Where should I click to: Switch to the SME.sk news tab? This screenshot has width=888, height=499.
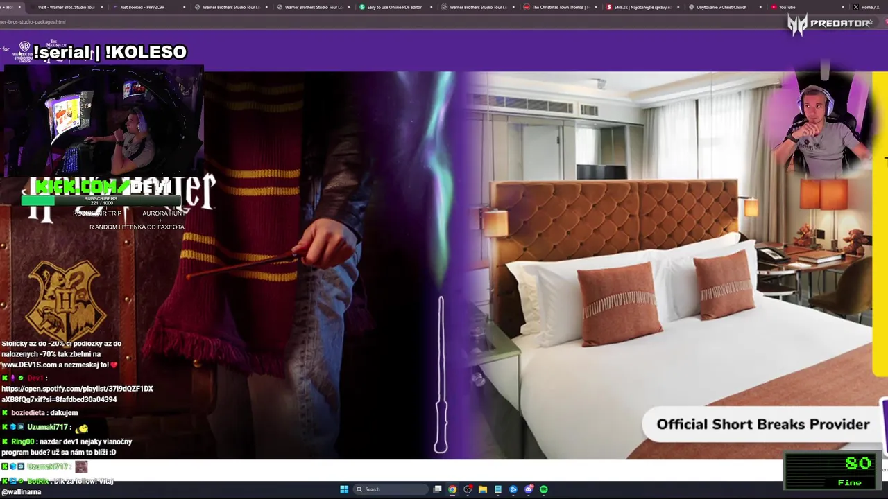point(642,7)
